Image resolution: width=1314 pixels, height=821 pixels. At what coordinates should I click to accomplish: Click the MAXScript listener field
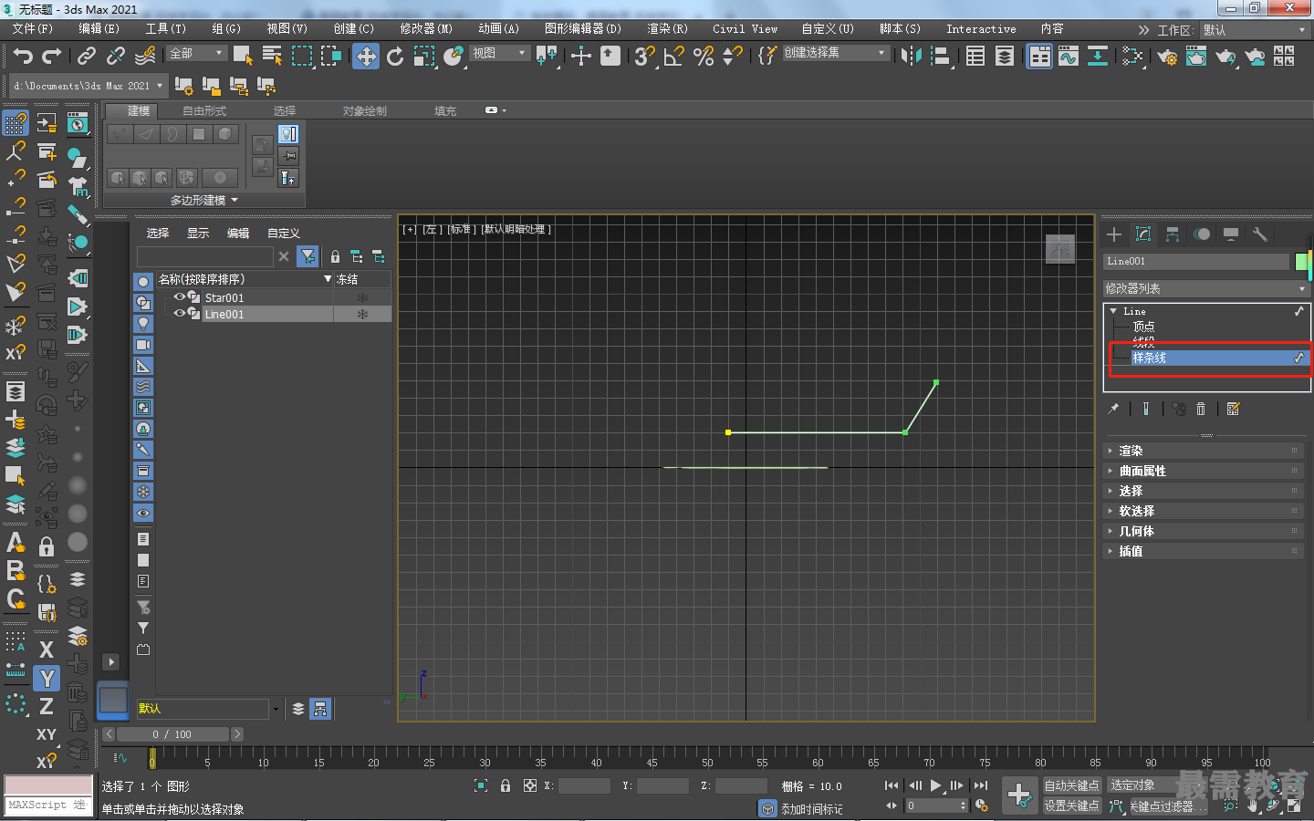(48, 805)
